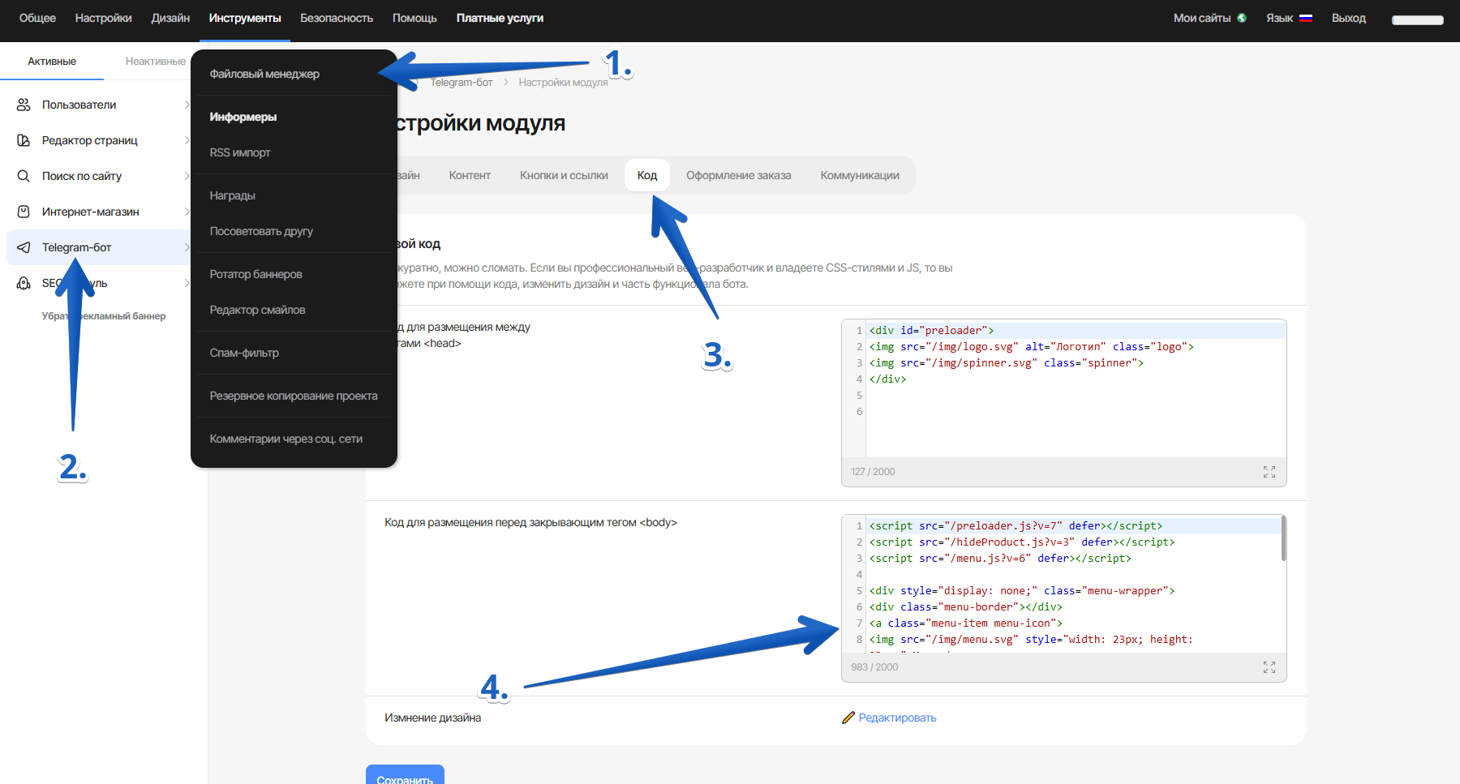Expand the body code editor fullscreen
This screenshot has width=1460, height=784.
pyautogui.click(x=1269, y=667)
